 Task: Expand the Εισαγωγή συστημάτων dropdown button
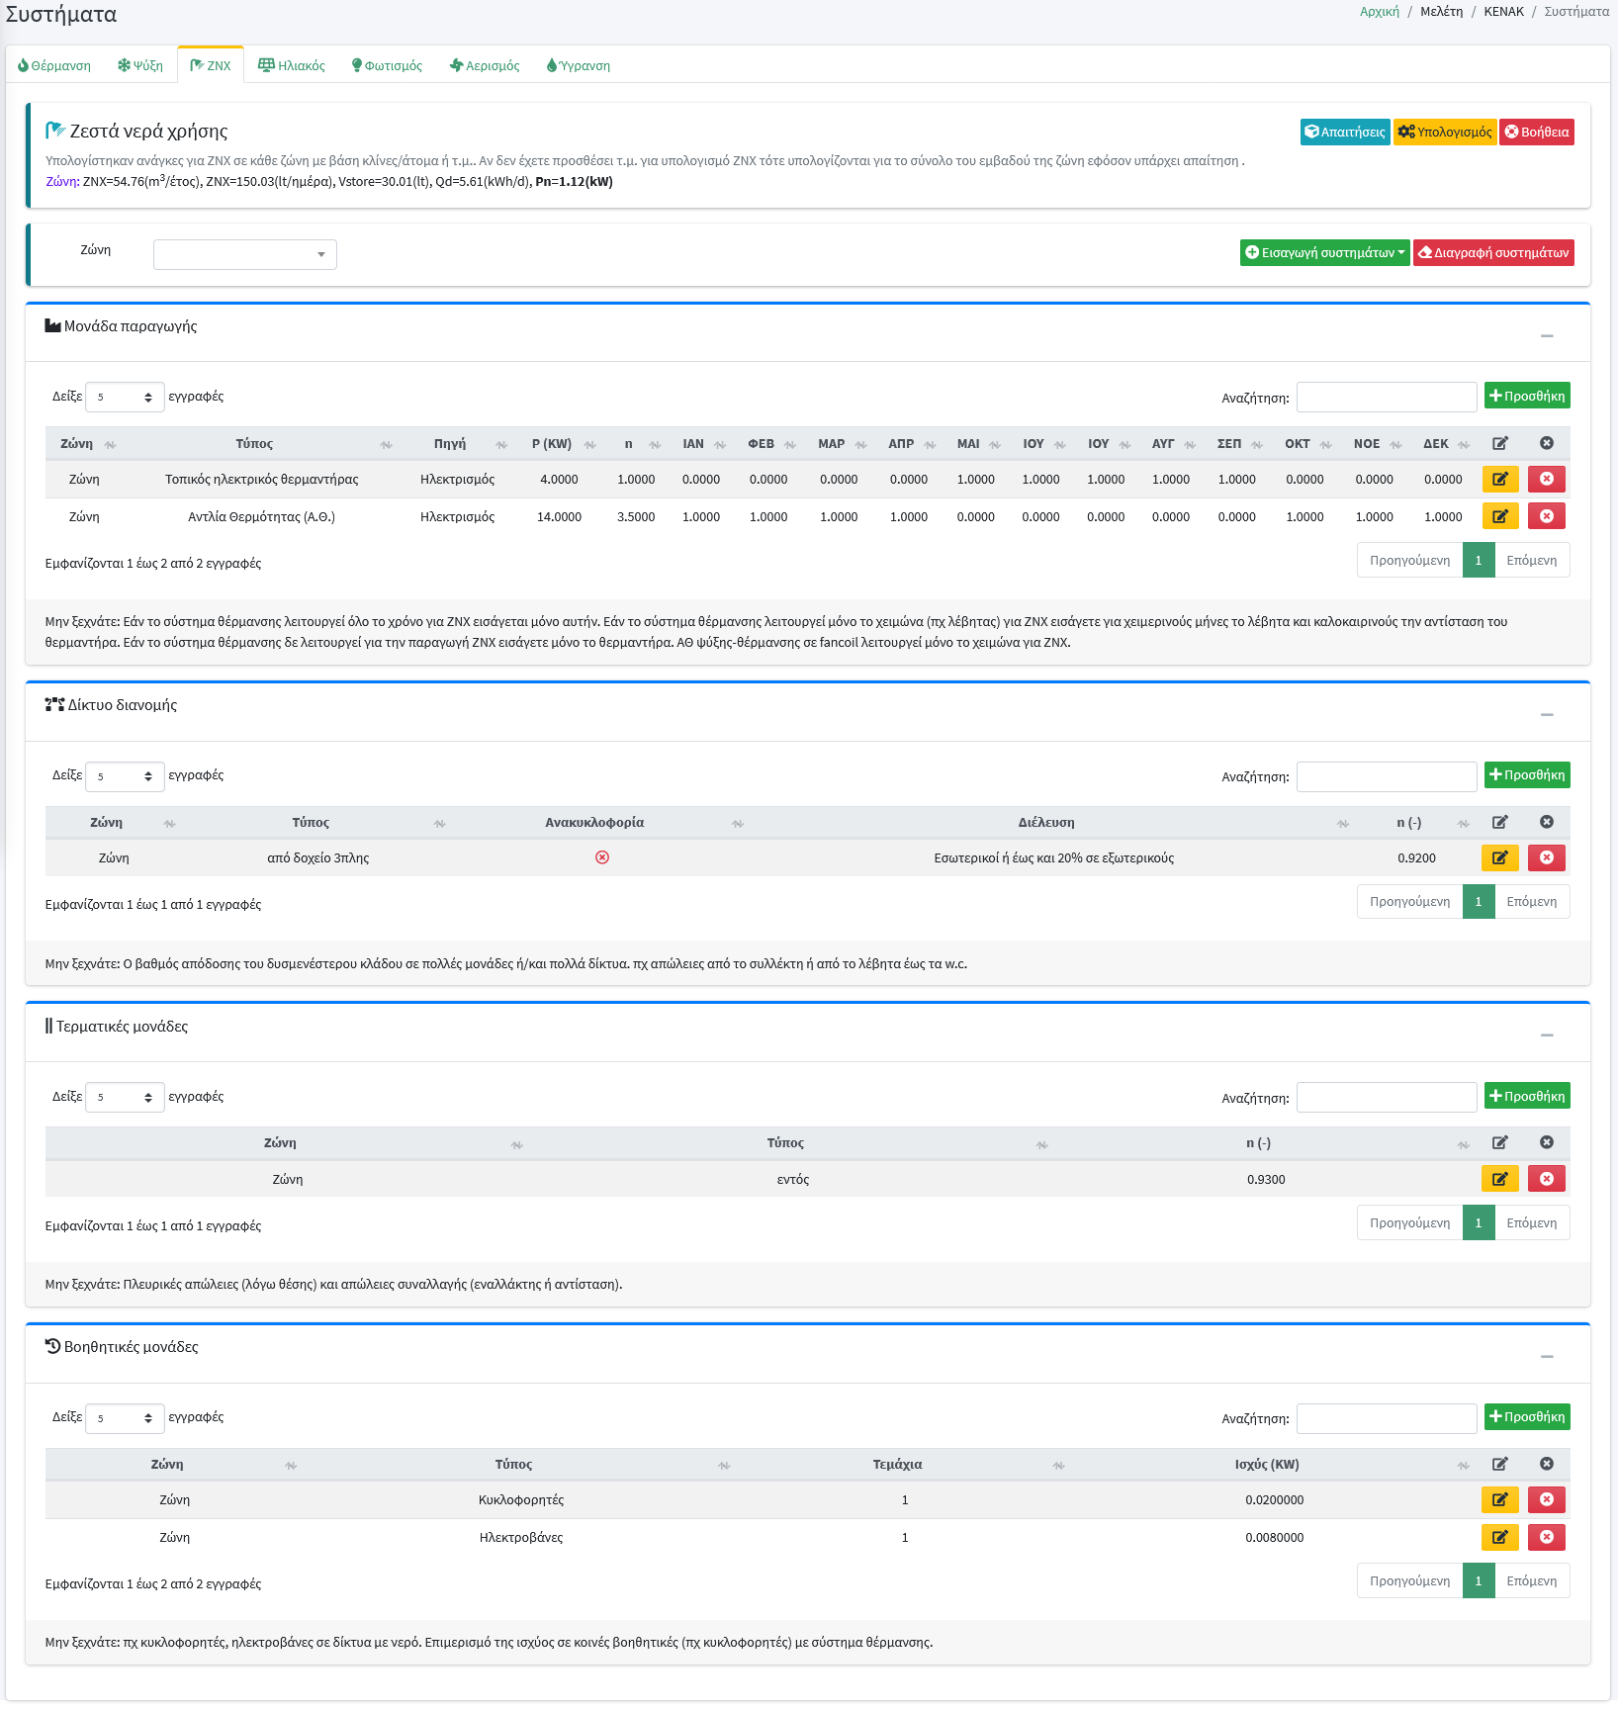click(x=1324, y=253)
